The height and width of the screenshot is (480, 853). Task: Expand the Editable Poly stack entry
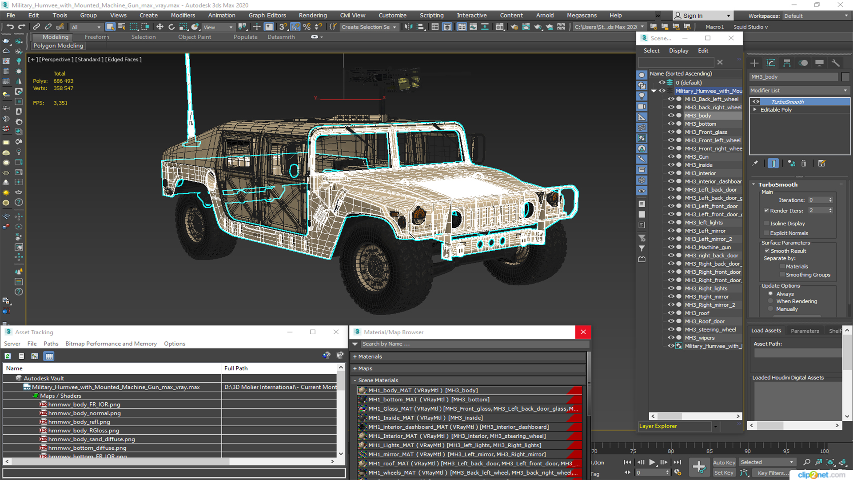(755, 110)
